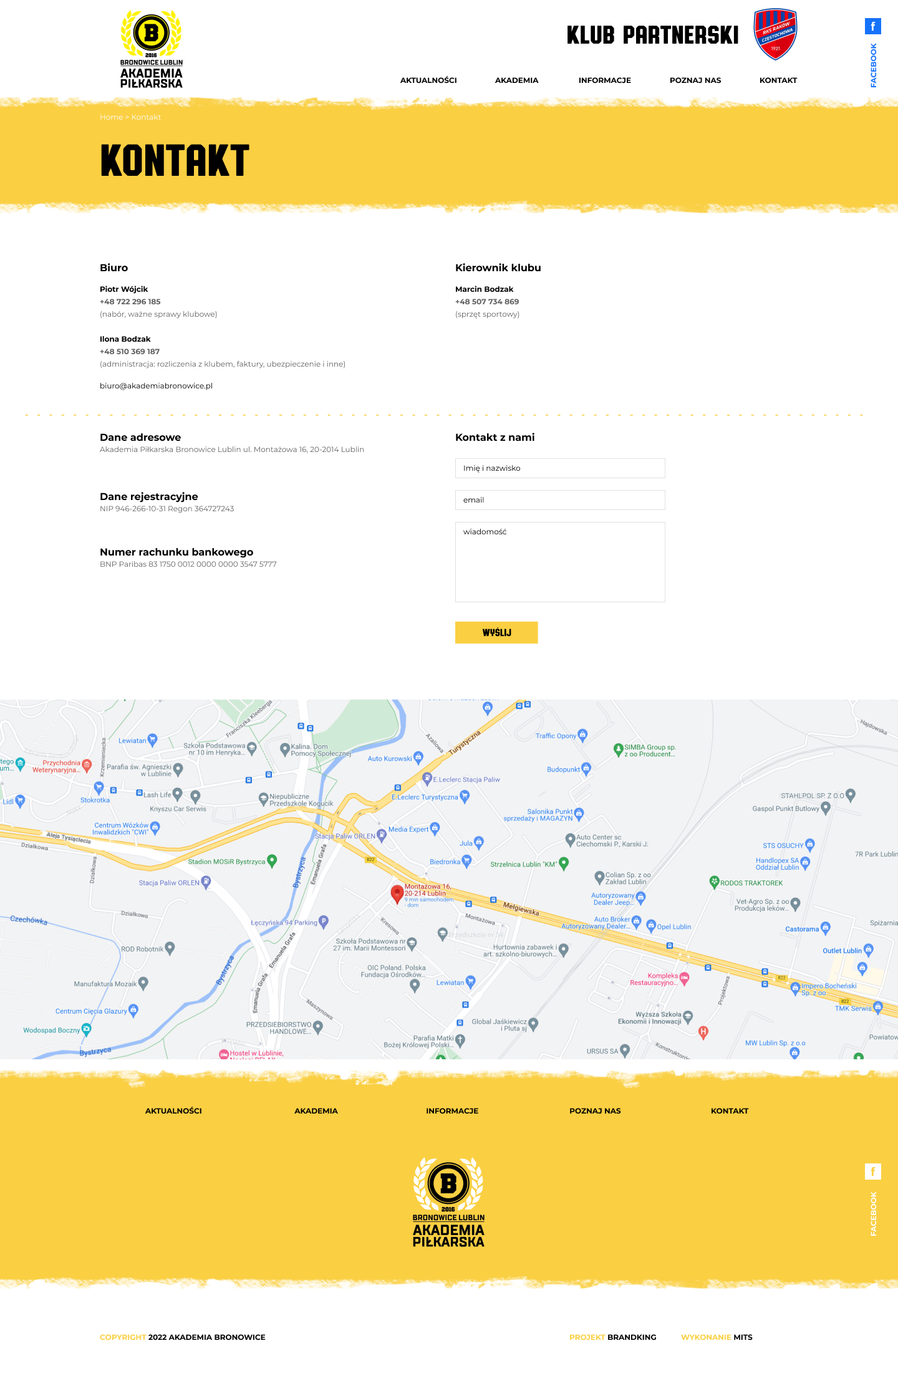Click the RODOS TRAKTOREK map marker
Screen dimensions: 898x1381
[715, 882]
